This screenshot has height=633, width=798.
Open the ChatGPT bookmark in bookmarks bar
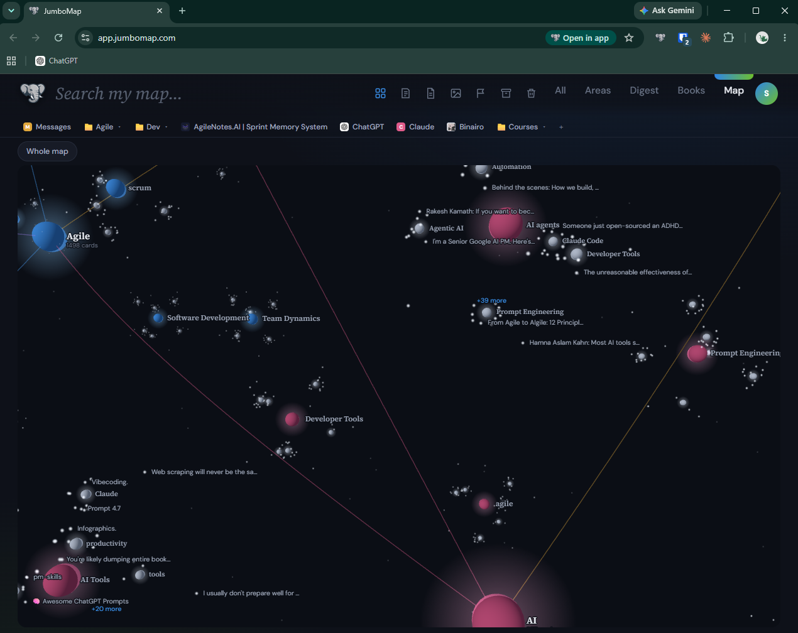pyautogui.click(x=57, y=61)
